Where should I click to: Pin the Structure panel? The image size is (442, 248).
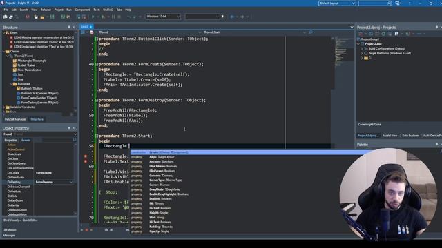[x=69, y=27]
